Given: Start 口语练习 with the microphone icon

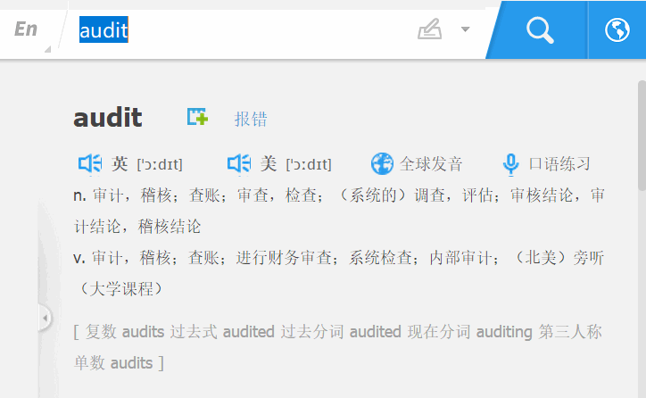Looking at the screenshot, I should coord(510,164).
